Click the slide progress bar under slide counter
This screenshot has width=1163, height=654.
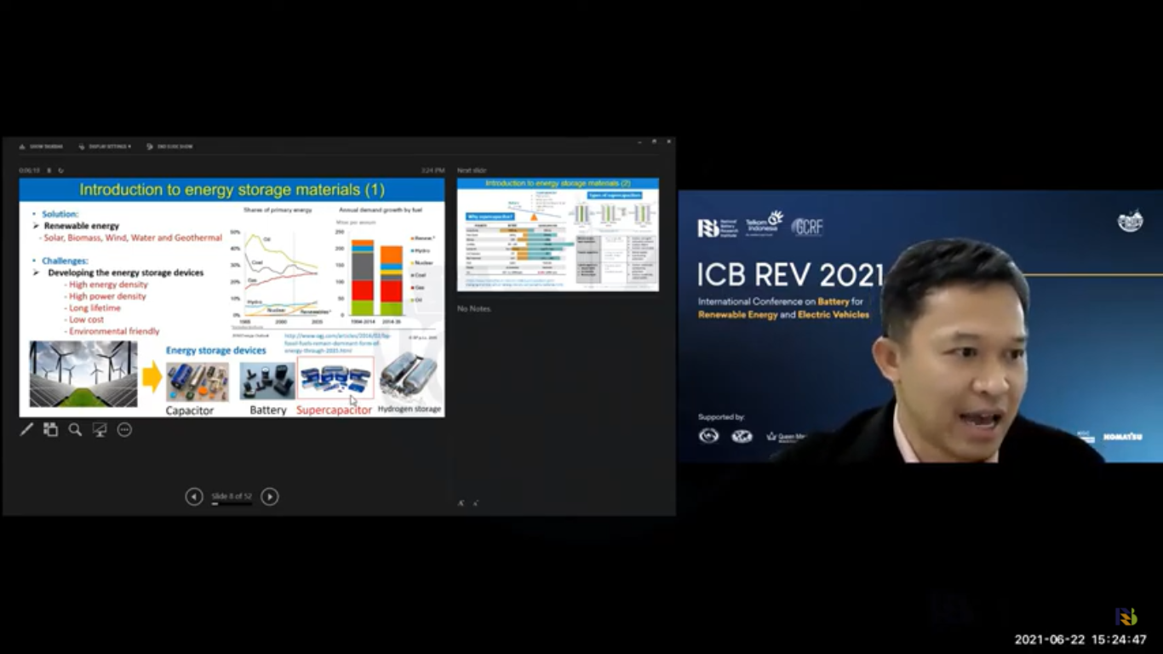pyautogui.click(x=232, y=504)
